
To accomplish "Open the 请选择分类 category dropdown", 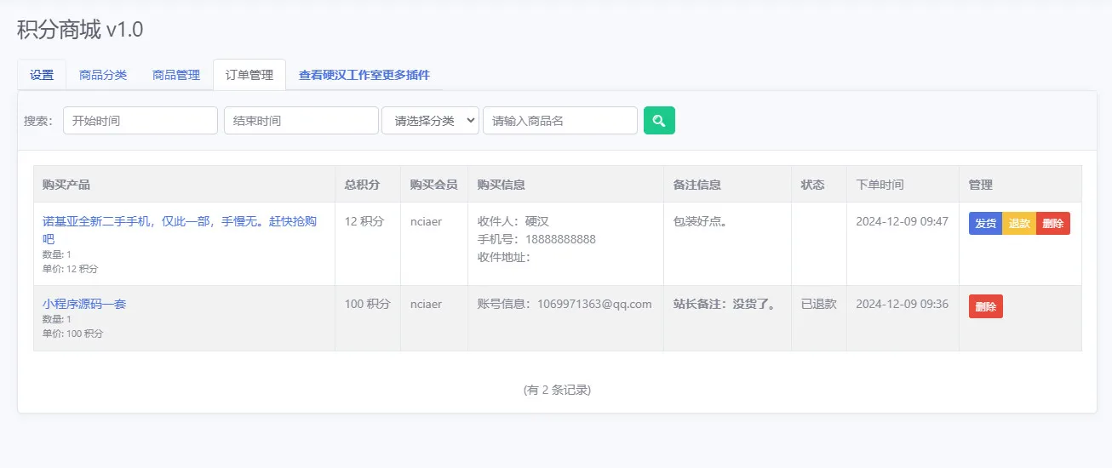I will (x=431, y=120).
